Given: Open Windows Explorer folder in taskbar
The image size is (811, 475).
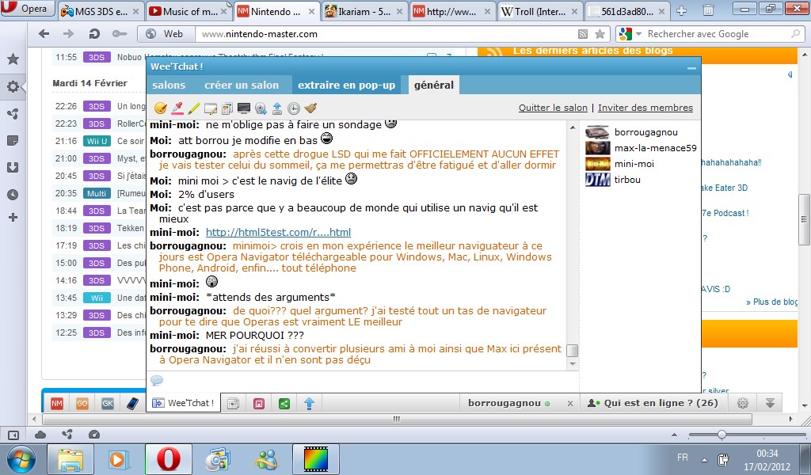Looking at the screenshot, I should (70, 459).
